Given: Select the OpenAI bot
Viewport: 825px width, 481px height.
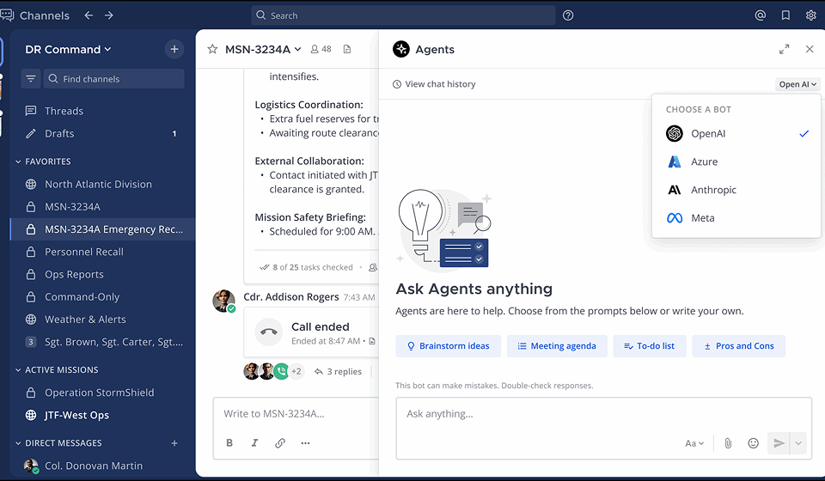Looking at the screenshot, I should pyautogui.click(x=736, y=133).
